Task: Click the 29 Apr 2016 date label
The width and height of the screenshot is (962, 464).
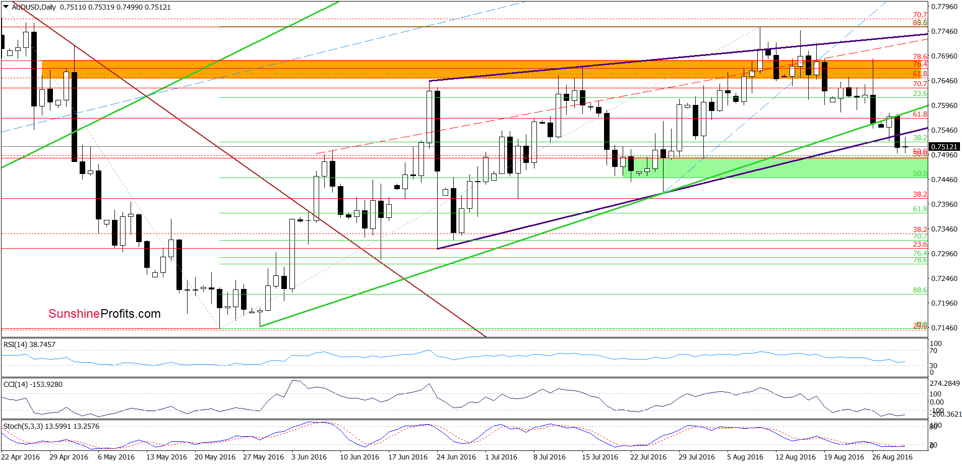Action: point(69,457)
